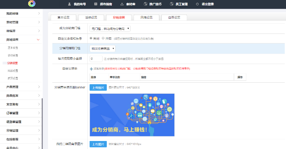Open 首页设置 under 商城设置 in sidebar
The height and width of the screenshot is (149, 286).
click(x=13, y=79)
